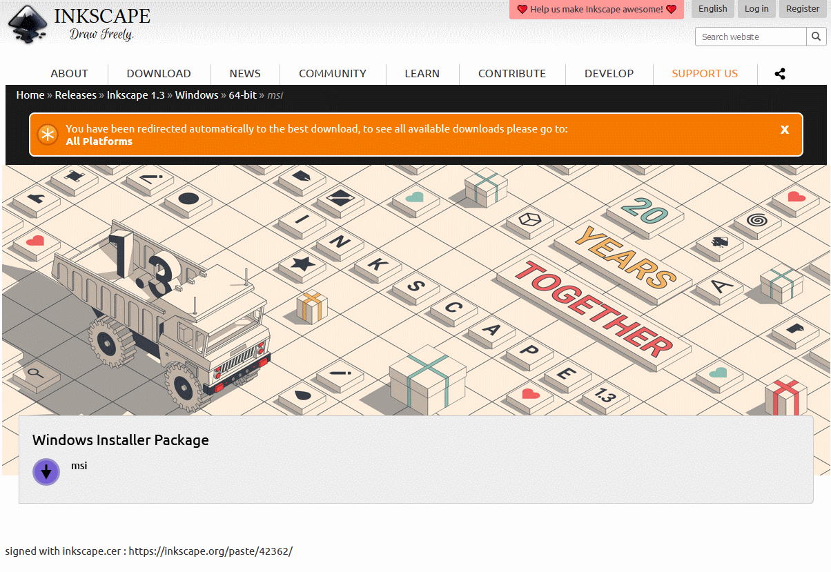Open 64-bit breadcrumb link

click(x=242, y=95)
